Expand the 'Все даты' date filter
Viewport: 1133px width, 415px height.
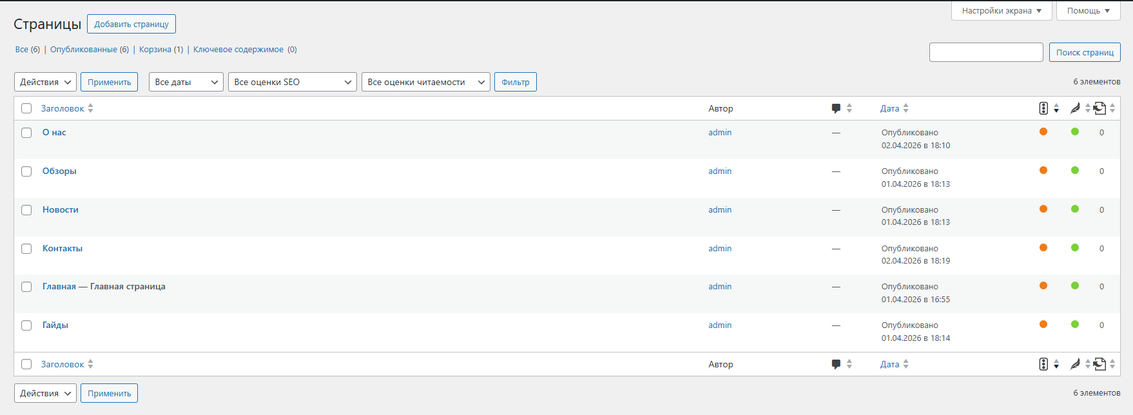point(186,82)
